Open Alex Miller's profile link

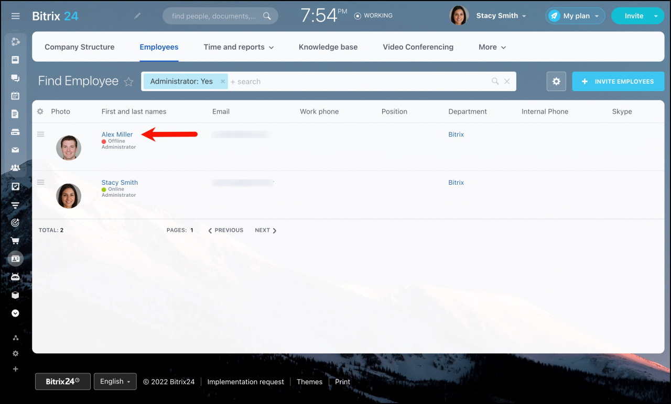point(117,134)
